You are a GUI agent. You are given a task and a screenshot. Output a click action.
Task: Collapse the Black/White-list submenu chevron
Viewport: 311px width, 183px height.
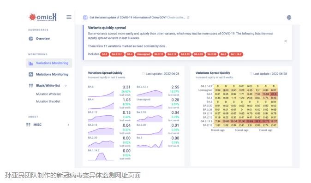coord(66,86)
